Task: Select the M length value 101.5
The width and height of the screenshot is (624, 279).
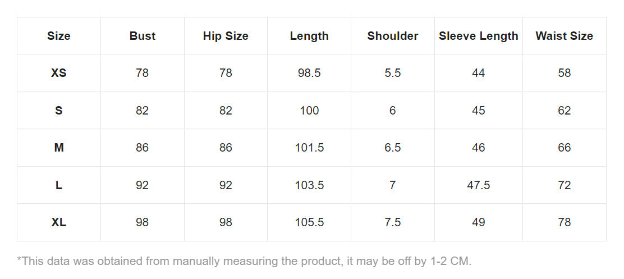Action: (x=309, y=148)
